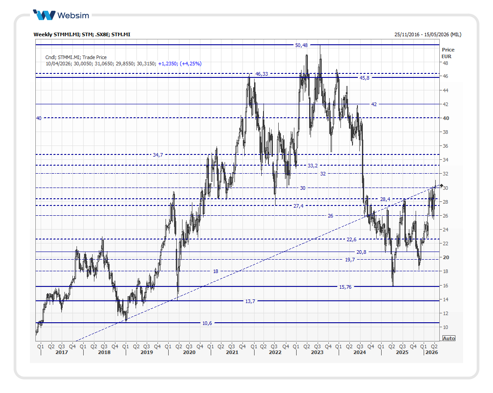Screen dimensions: 493x393
Task: Click the 2023 year label on time axis
Action: (x=317, y=353)
